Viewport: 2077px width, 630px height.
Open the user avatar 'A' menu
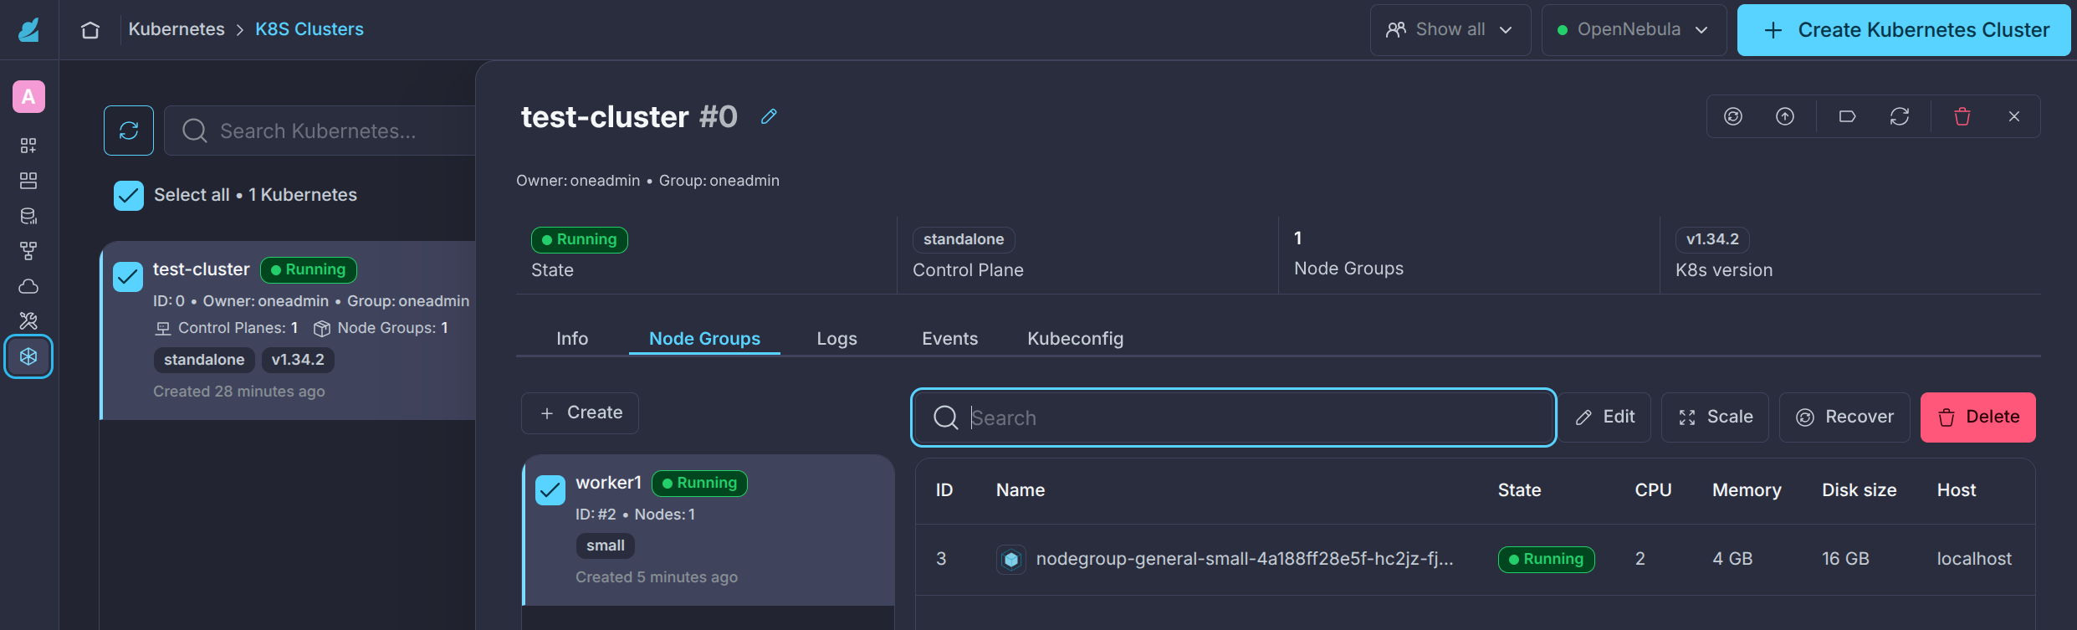[x=28, y=97]
